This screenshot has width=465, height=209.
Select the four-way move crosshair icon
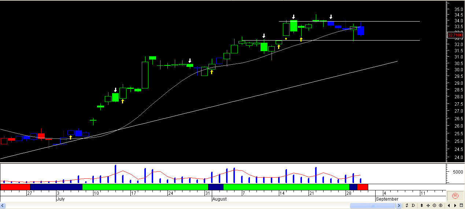tap(428, 205)
